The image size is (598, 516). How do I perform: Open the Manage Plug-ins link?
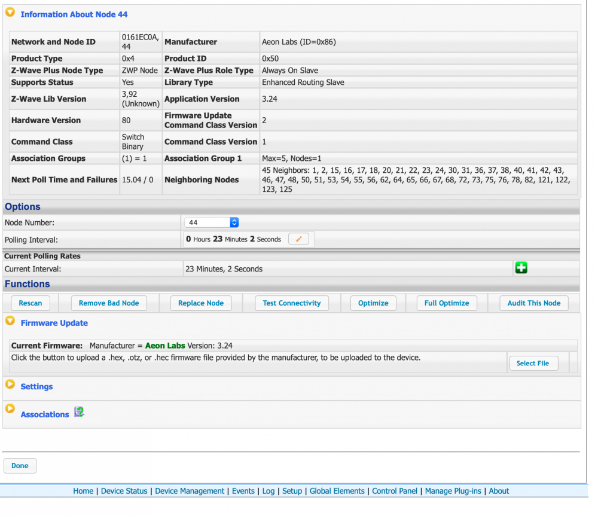(454, 491)
